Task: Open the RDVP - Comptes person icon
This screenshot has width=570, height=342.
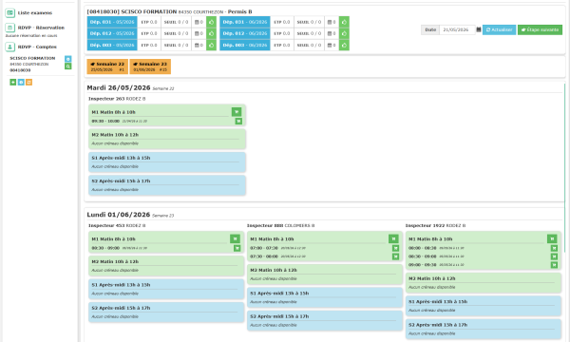Action: [9, 47]
